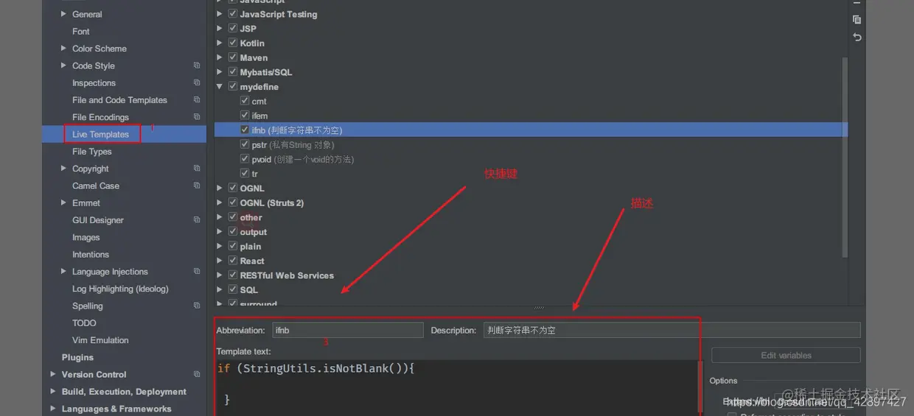The image size is (914, 416).
Task: Expand Languages & Frameworks section arrow
Action: click(53, 409)
